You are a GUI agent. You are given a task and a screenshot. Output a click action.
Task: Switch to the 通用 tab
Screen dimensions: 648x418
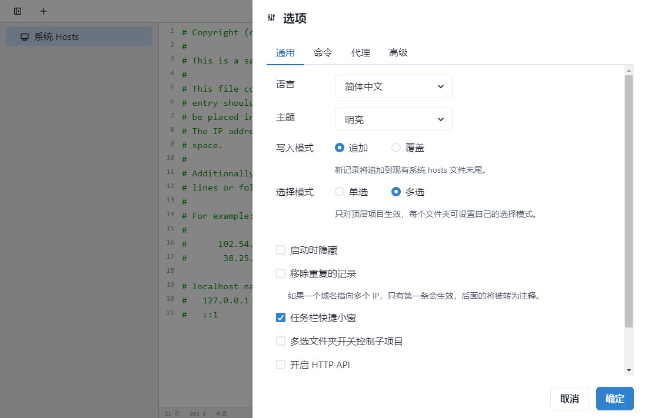[285, 53]
